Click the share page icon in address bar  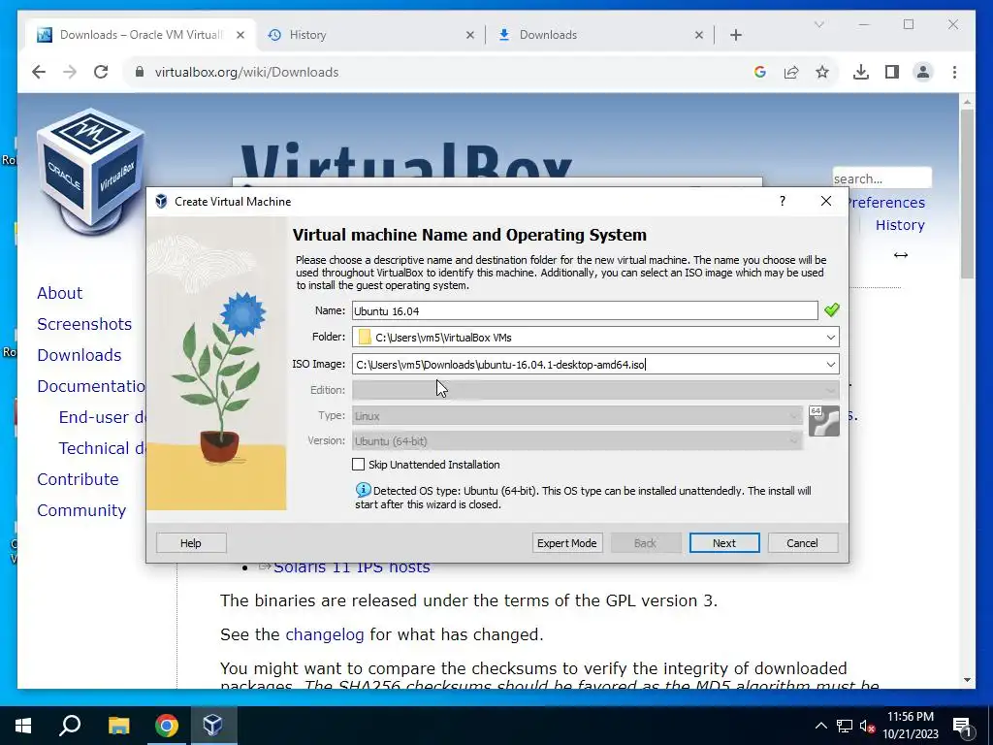tap(791, 72)
